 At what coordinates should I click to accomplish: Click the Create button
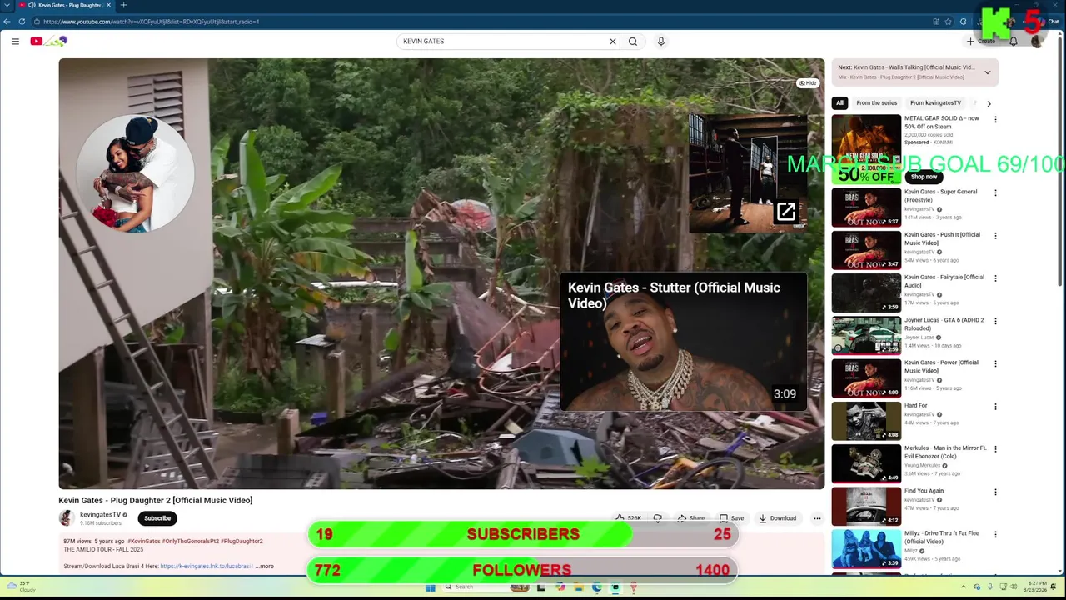pos(981,41)
